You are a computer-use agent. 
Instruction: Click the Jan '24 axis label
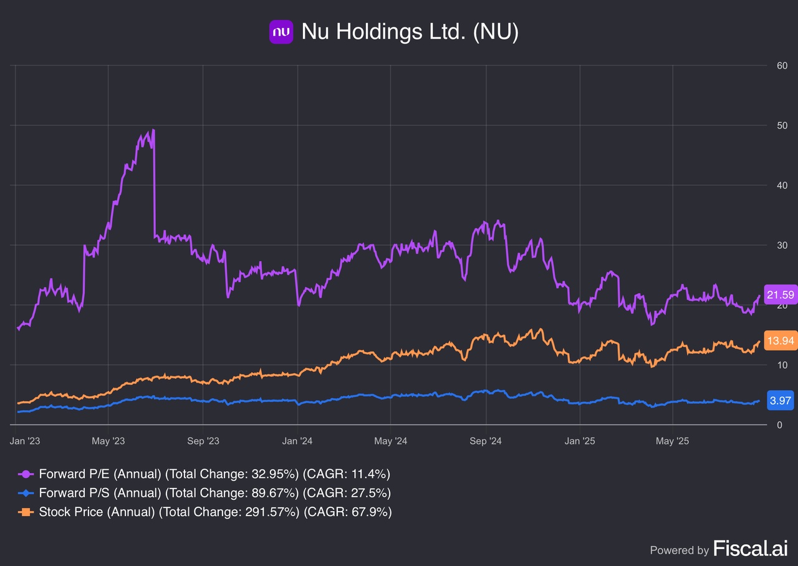tap(297, 441)
